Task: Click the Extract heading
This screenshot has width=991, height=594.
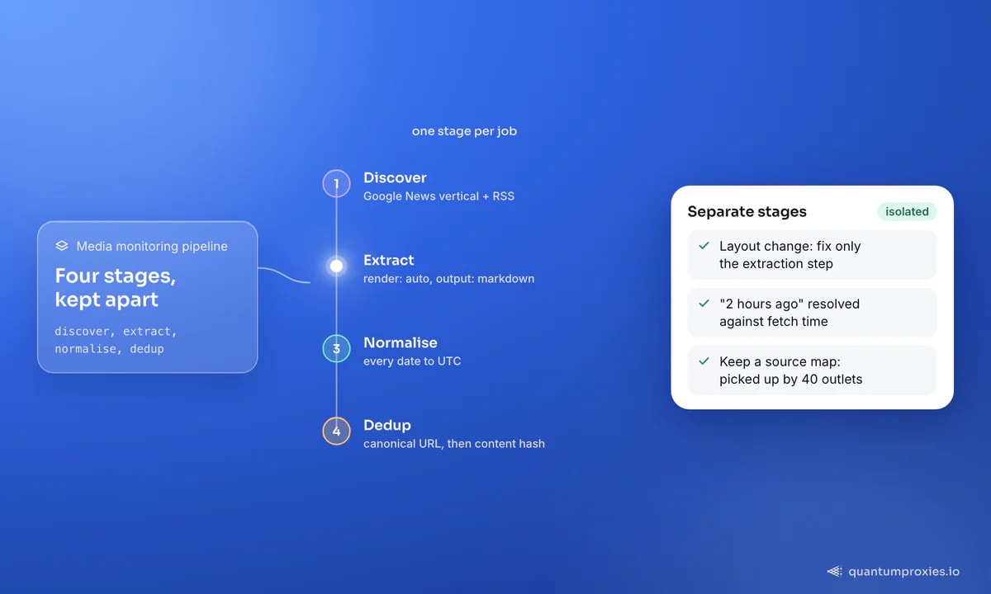Action: point(388,260)
